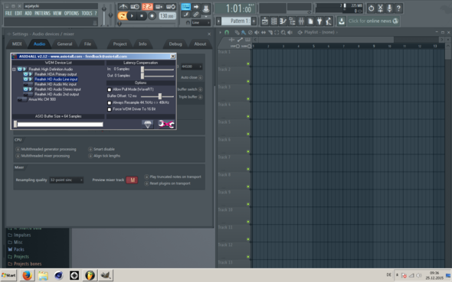The image size is (452, 282).
Task: Open the OPTIONS menu
Action: coord(71,13)
